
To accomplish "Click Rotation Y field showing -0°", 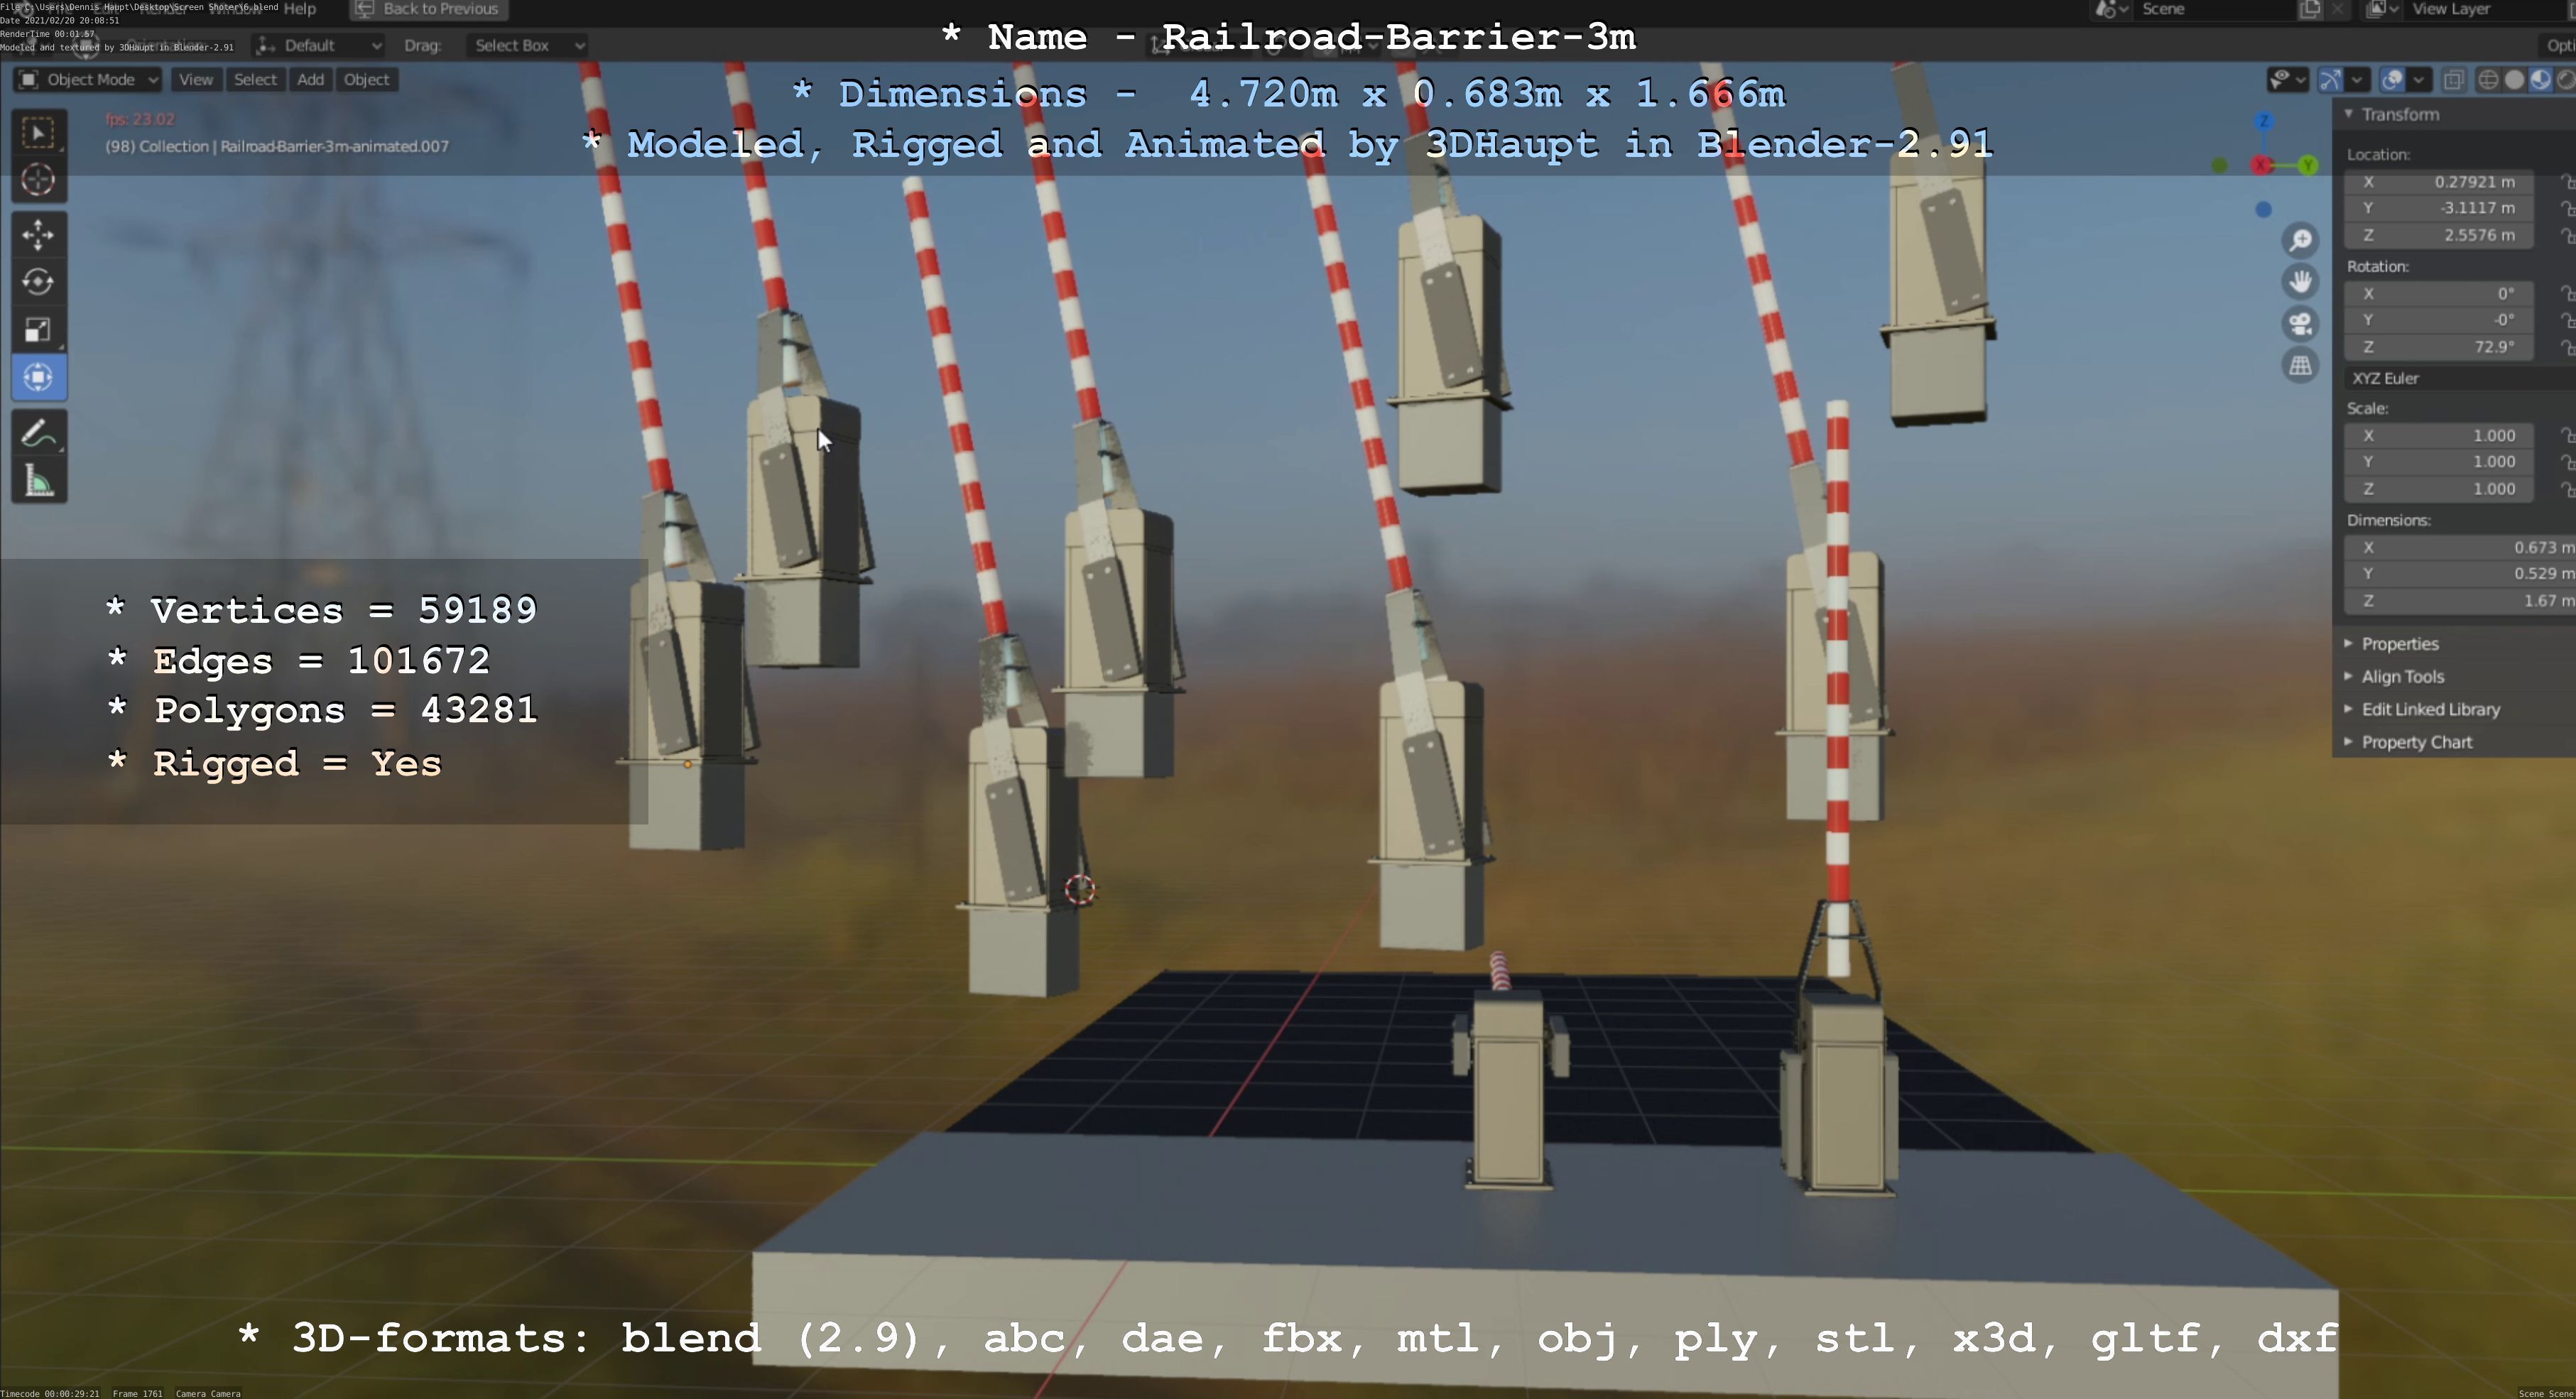I will (x=2440, y=320).
